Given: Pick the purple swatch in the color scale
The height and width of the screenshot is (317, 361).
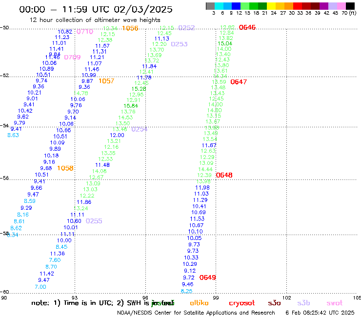Looking at the screenshot, I should tap(324, 6).
